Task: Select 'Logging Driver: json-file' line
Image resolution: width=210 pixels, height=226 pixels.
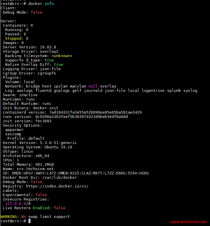Action: tap(32, 69)
